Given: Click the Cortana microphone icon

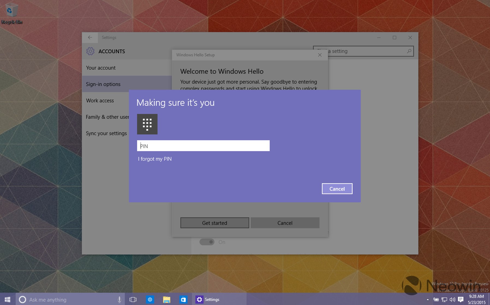Looking at the screenshot, I should coord(119,299).
